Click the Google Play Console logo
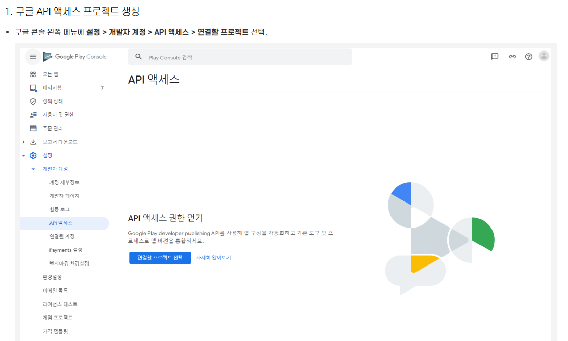Viewport: 568px width, 341px height. (x=74, y=57)
